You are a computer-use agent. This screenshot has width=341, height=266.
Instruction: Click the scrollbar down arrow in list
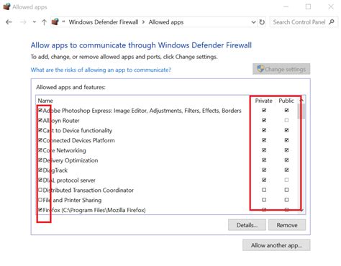(301, 210)
